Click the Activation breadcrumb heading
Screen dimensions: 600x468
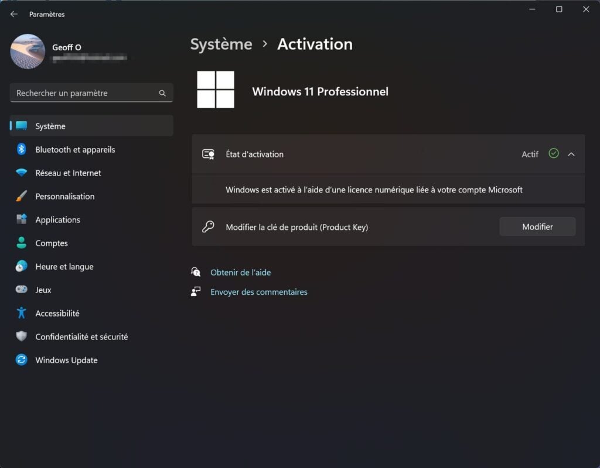pyautogui.click(x=315, y=44)
